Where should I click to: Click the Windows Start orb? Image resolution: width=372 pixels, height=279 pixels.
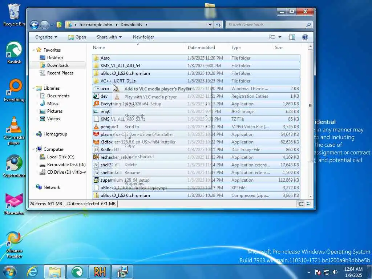pos(9,272)
